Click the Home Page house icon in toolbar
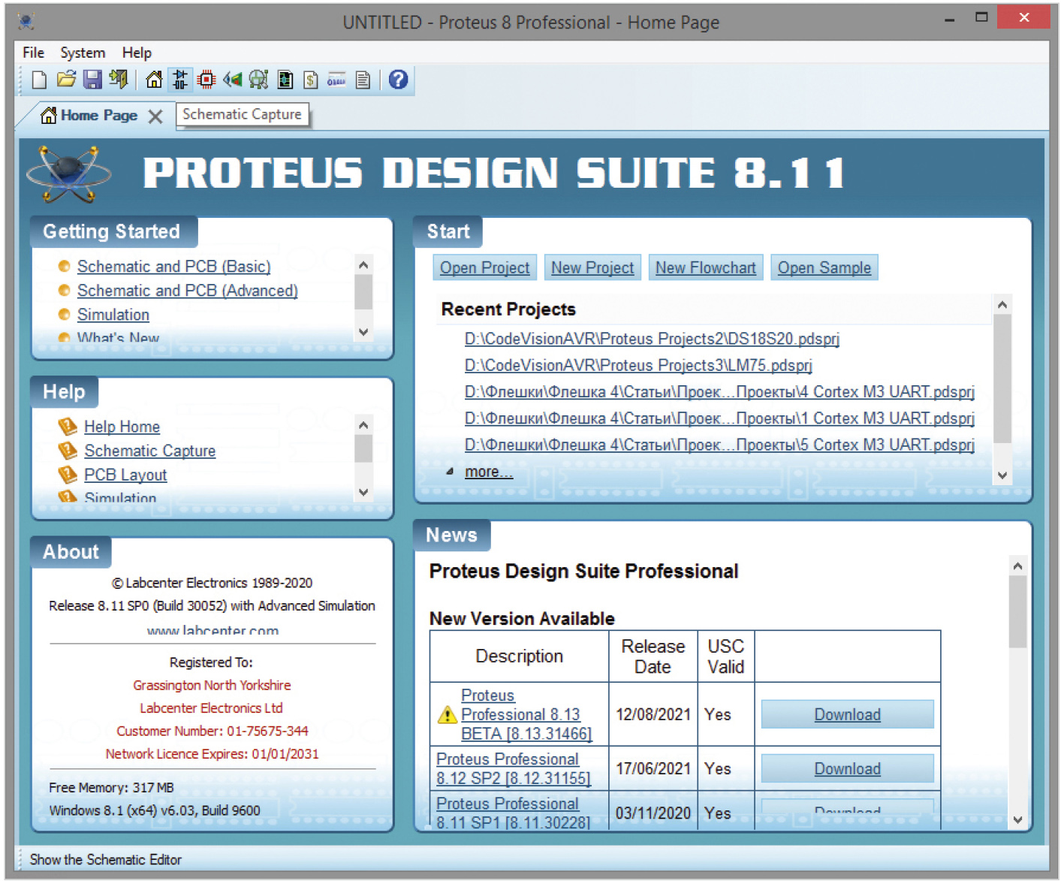This screenshot has width=1061, height=881. (x=154, y=80)
